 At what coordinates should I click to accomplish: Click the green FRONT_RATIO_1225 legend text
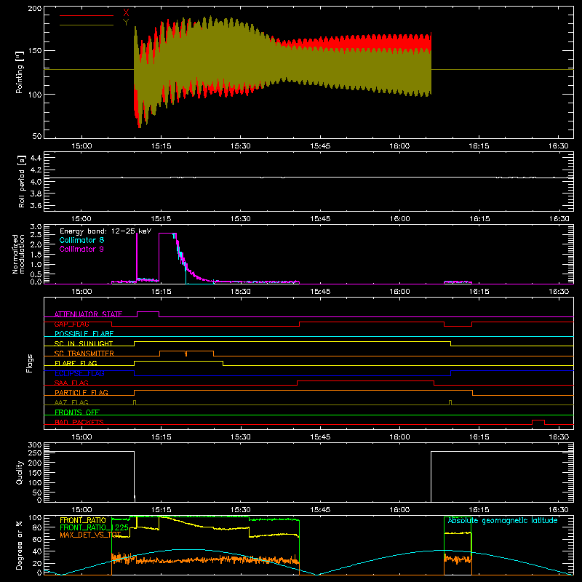point(95,527)
